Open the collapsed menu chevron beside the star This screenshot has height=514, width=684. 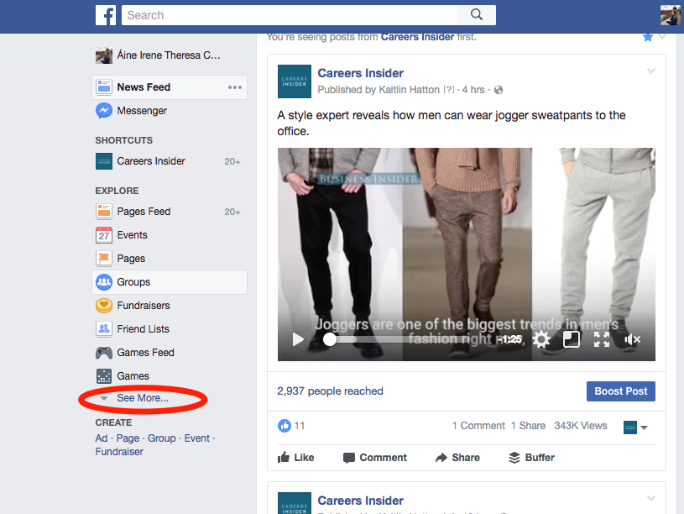[x=662, y=37]
